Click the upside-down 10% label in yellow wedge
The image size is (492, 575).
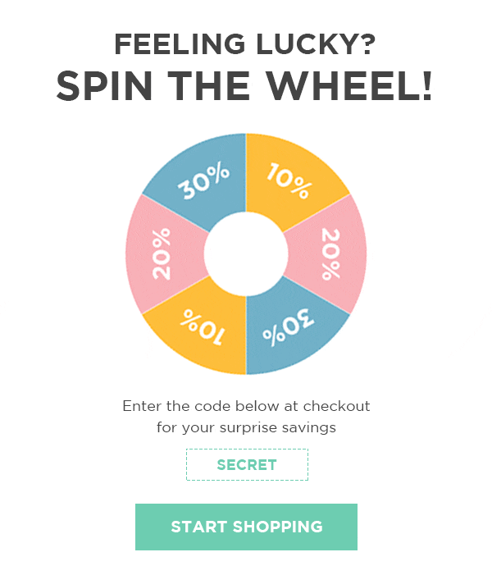coord(203,327)
